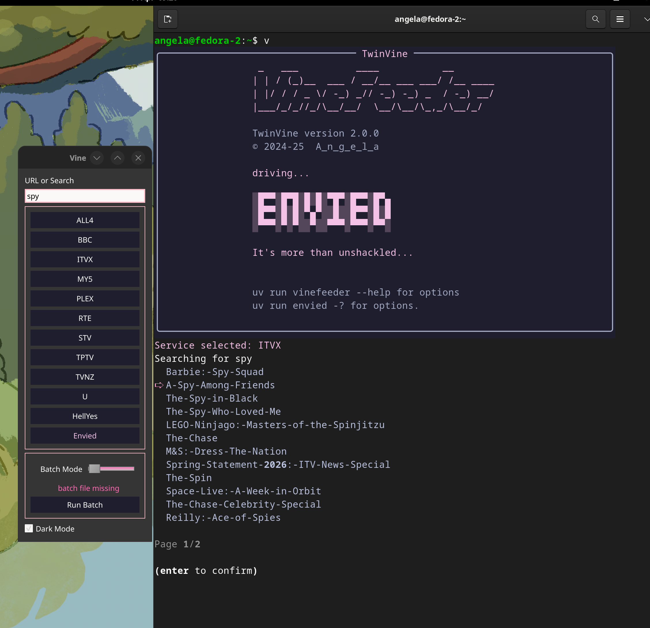Select the ITVX service button
Viewport: 650px width, 628px height.
click(x=85, y=259)
